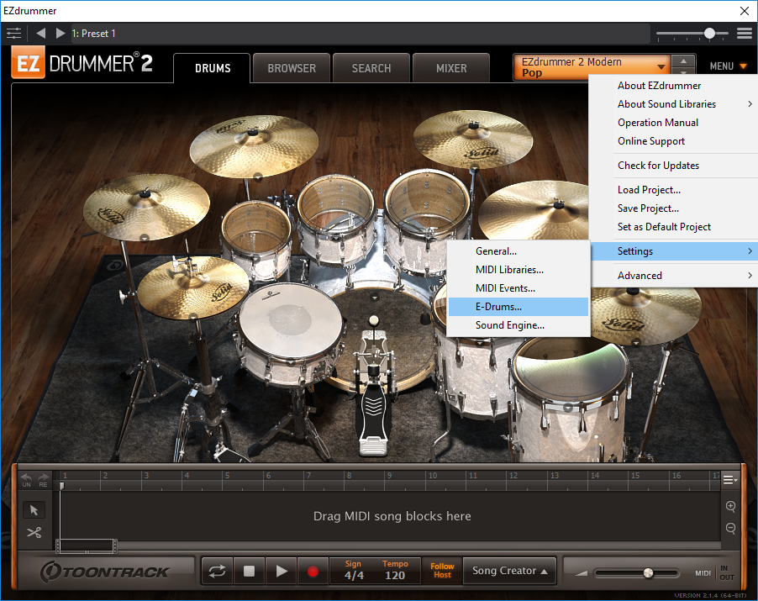Toggle loop playback button
758x601 pixels.
(217, 571)
